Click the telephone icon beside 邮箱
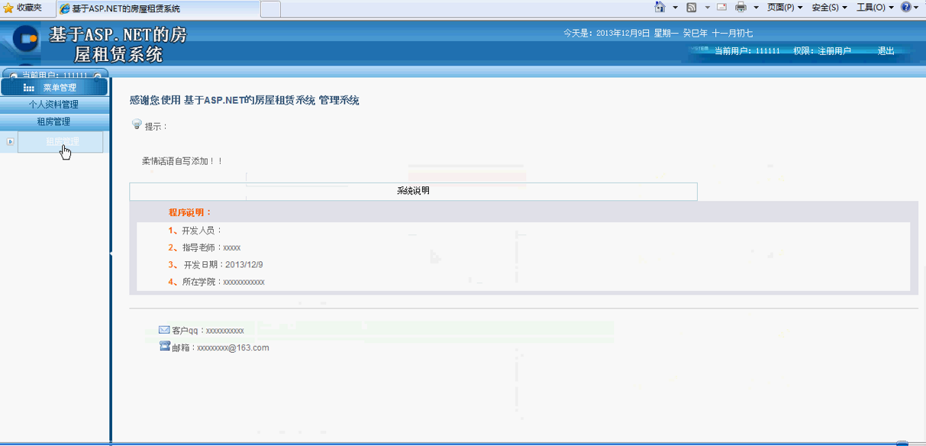 click(x=164, y=346)
